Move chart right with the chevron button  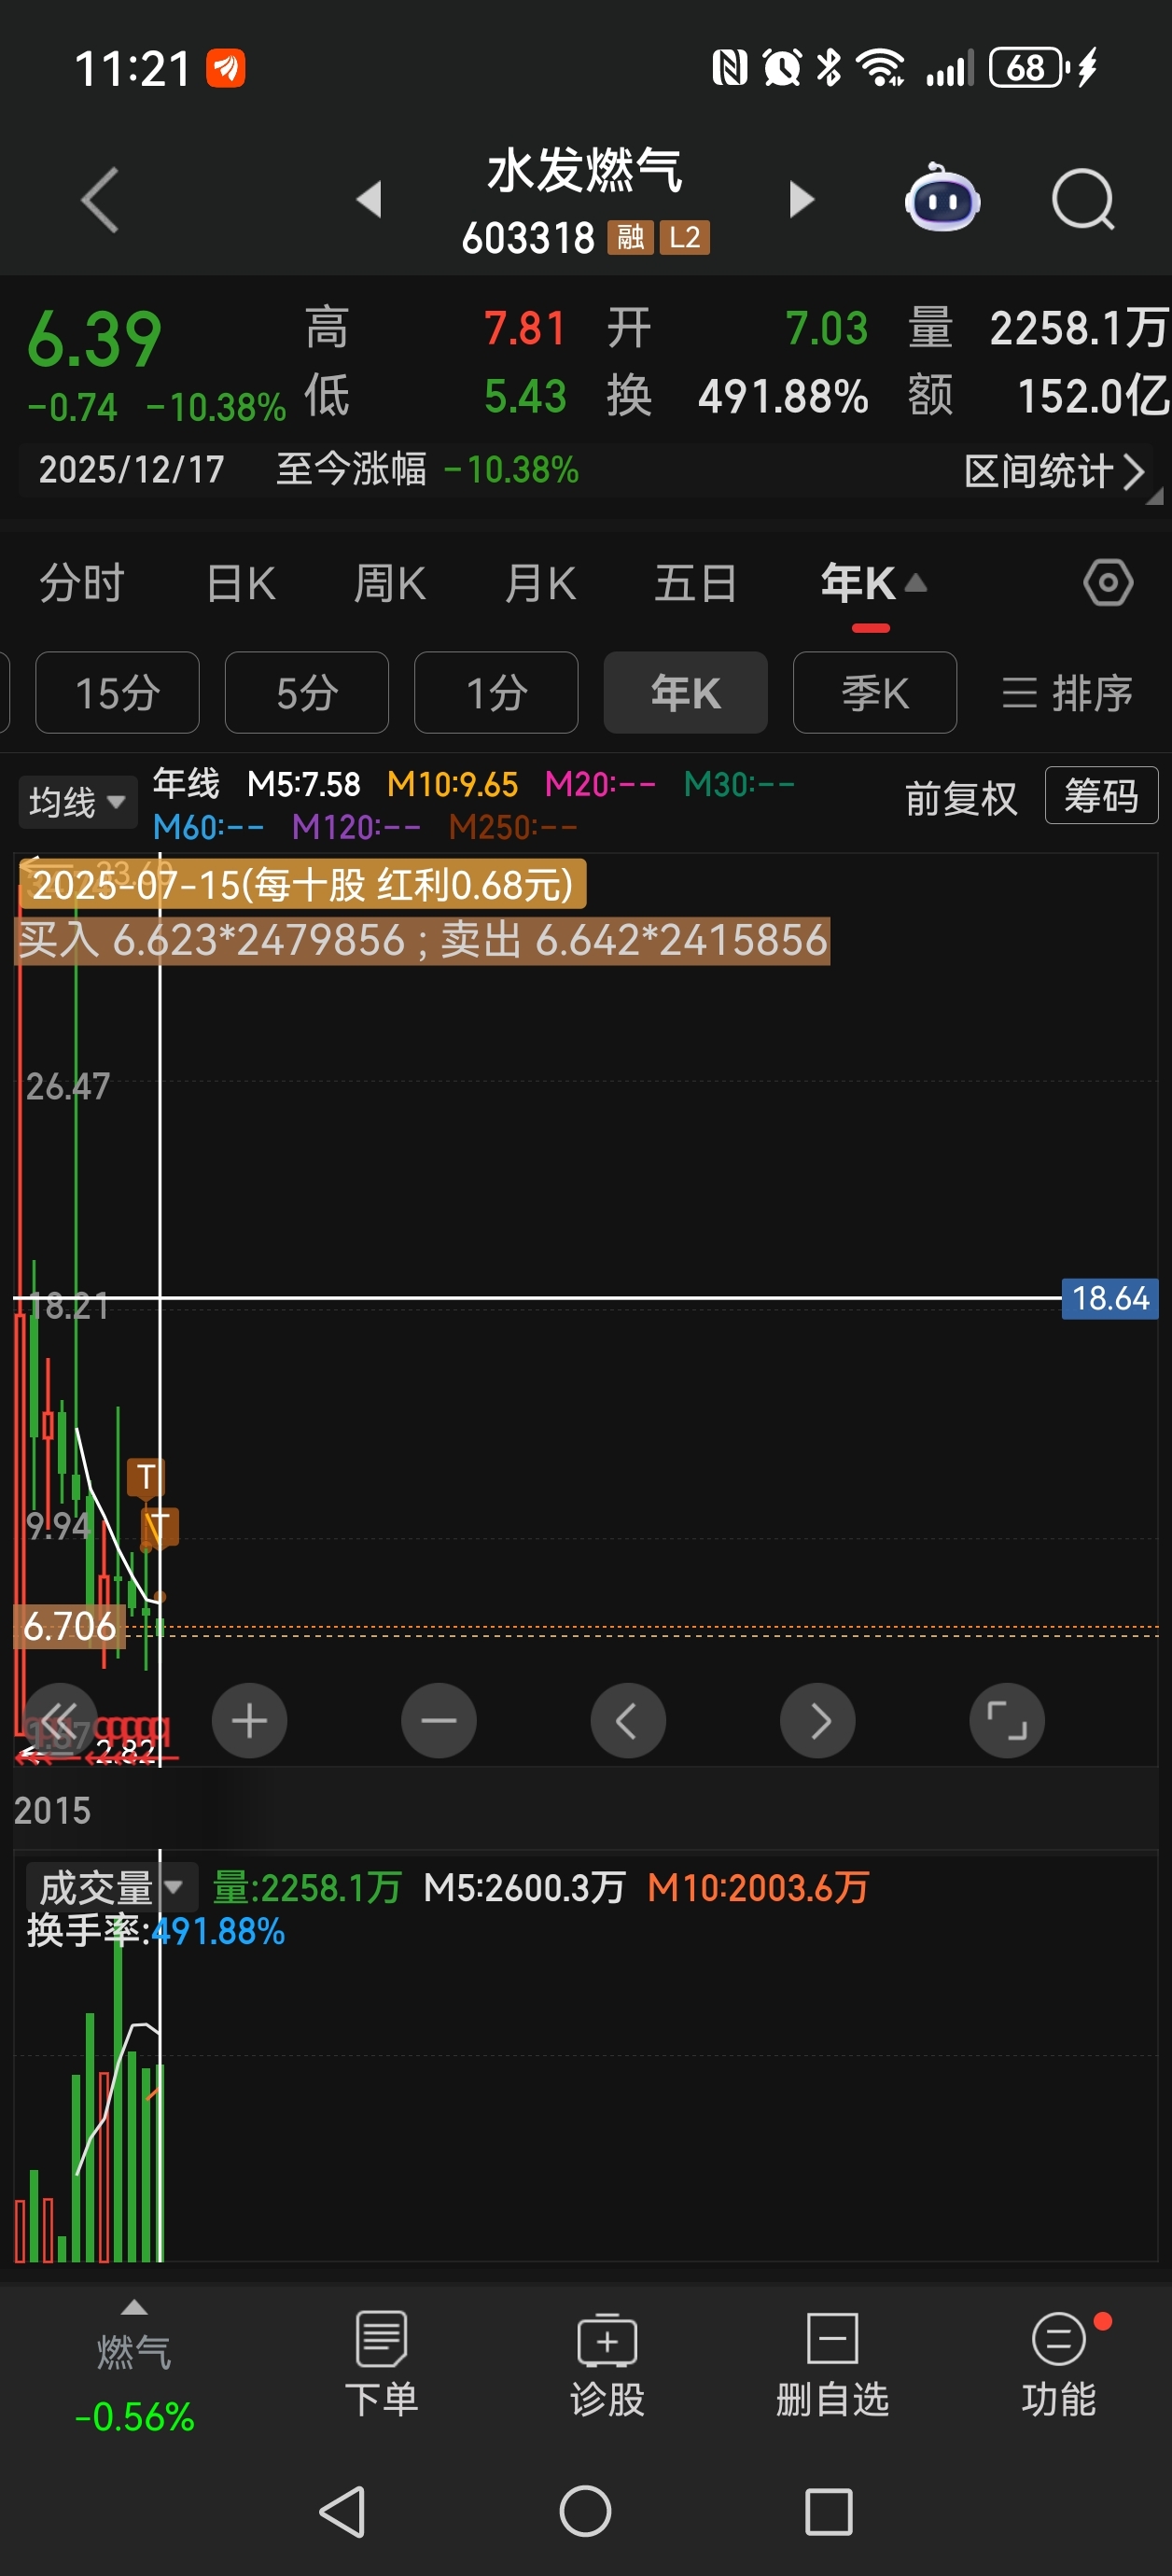[x=818, y=1720]
